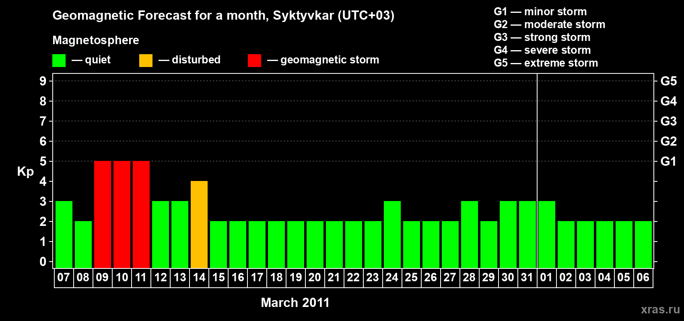Select the red storm bar for March 10
This screenshot has width=684, height=321.
[122, 214]
